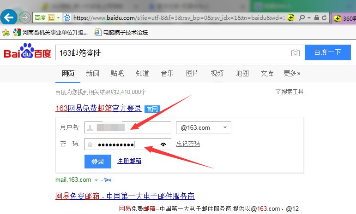The height and width of the screenshot is (214, 356).
Task: Select the 知道 tab
Action: [142, 73]
